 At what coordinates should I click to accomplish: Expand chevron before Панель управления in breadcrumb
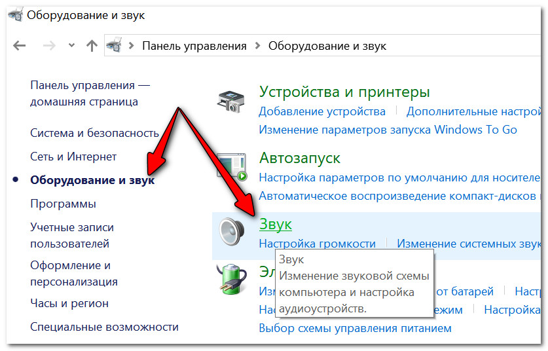click(132, 46)
